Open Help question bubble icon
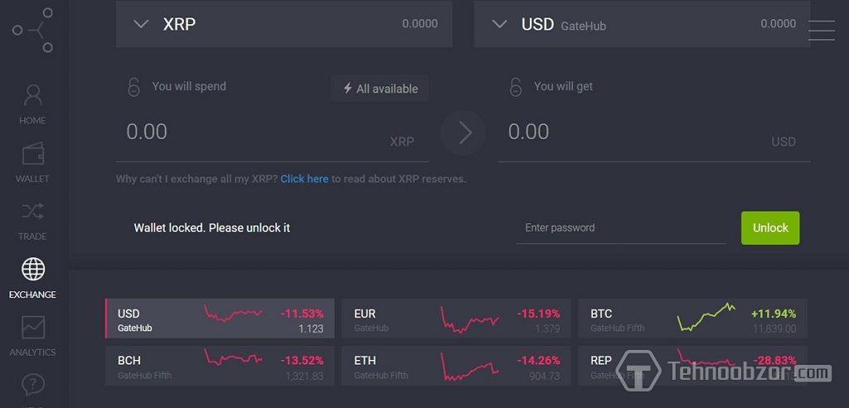This screenshot has width=849, height=408. (x=32, y=386)
